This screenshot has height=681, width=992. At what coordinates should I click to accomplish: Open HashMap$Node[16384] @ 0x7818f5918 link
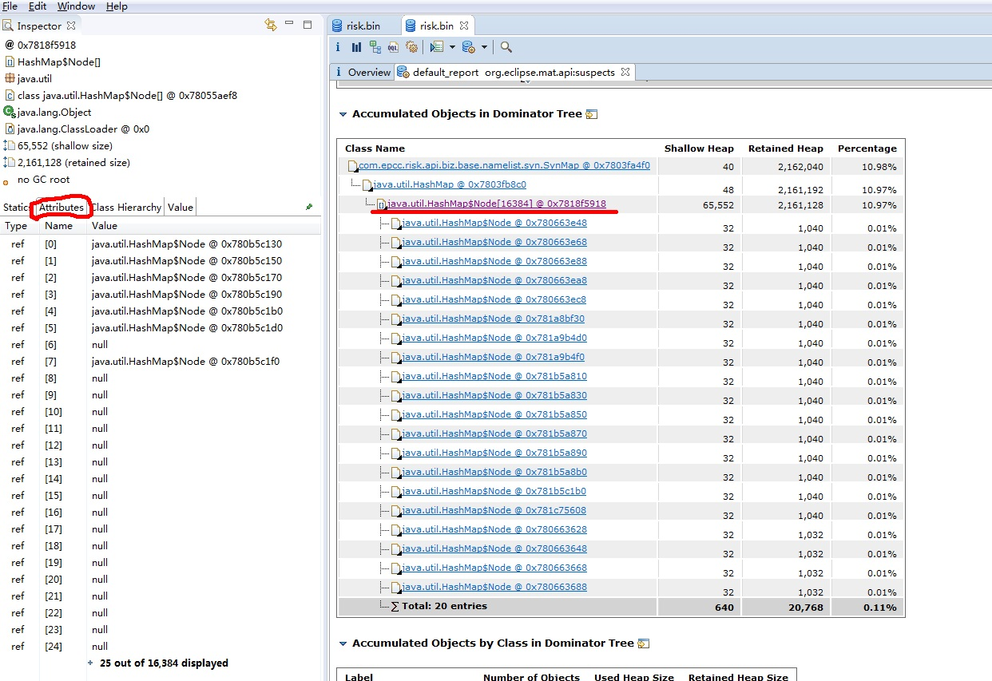(497, 204)
